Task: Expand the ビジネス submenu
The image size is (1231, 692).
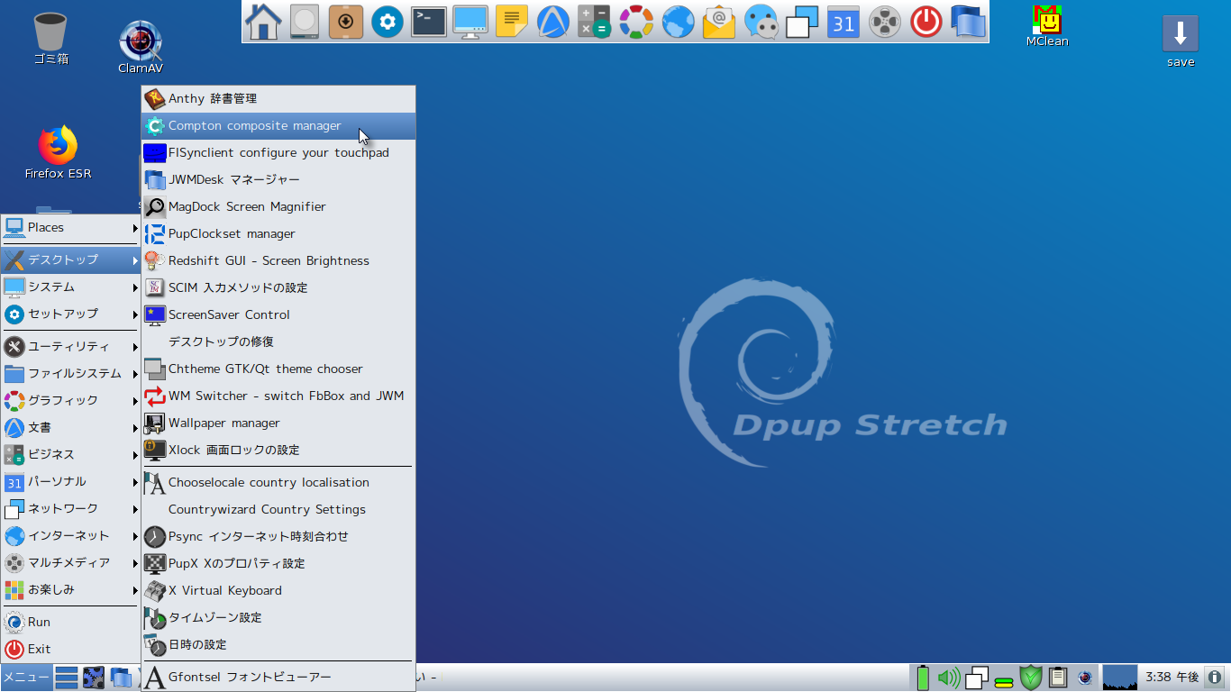Action: coord(70,454)
